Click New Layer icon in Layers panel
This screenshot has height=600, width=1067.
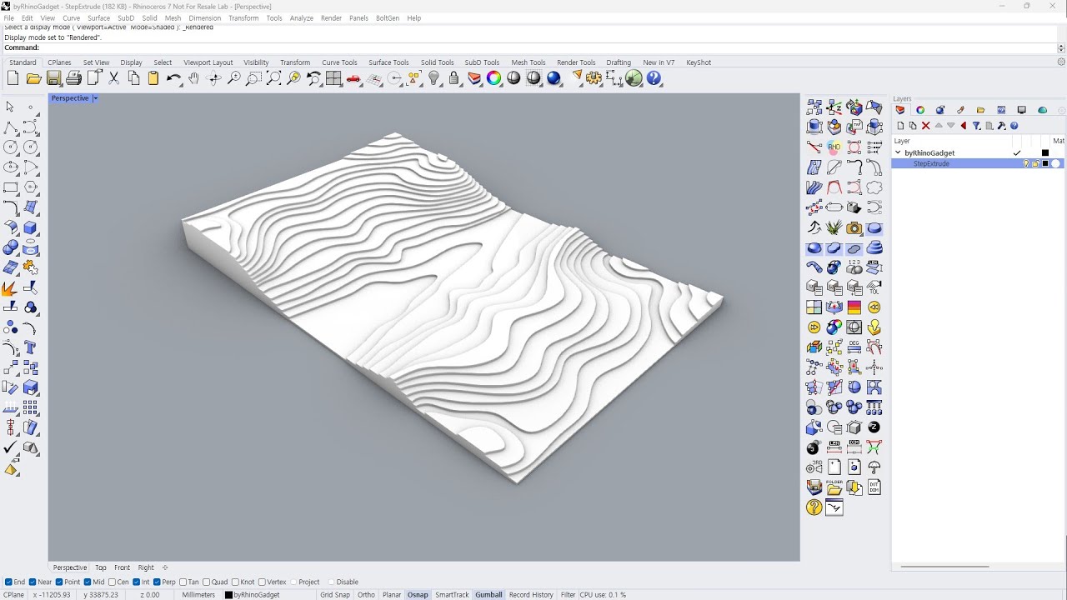pyautogui.click(x=900, y=126)
